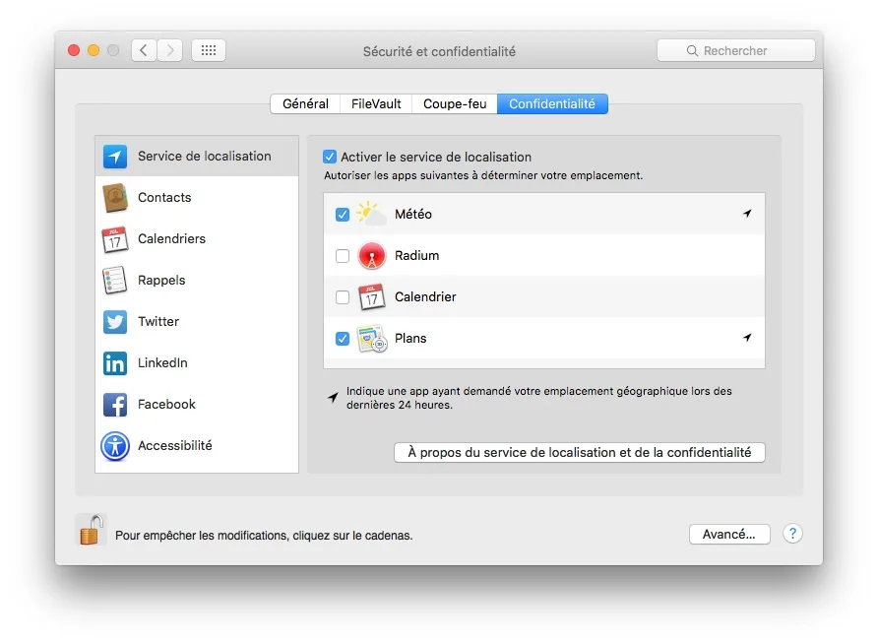Click the LinkedIn sidebar icon
Image resolution: width=878 pixels, height=644 pixels.
115,362
